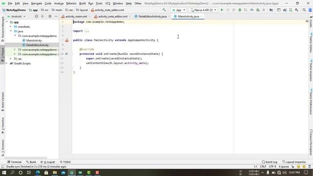Expand the manifests folder
This screenshot has height=176, width=313.
click(x=11, y=26)
